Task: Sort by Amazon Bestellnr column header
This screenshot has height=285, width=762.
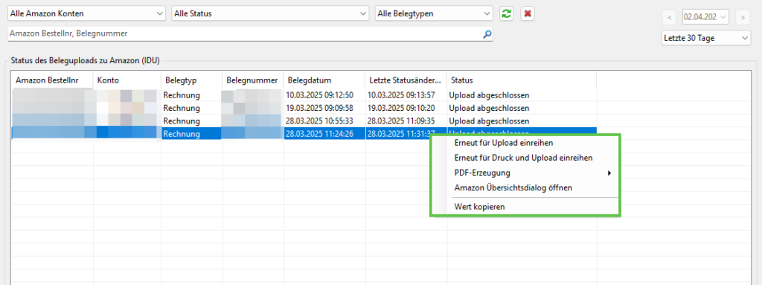Action: 52,80
